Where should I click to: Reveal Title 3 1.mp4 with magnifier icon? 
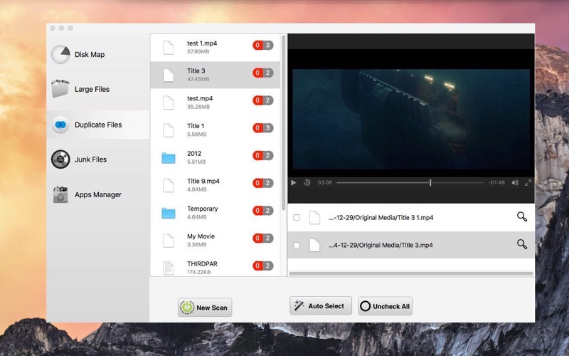(522, 217)
